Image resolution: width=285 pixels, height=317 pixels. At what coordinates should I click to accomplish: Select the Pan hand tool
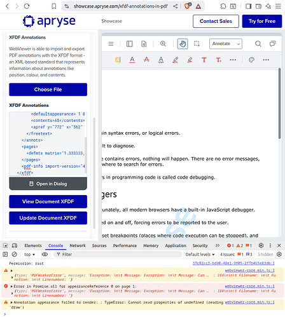pyautogui.click(x=183, y=44)
